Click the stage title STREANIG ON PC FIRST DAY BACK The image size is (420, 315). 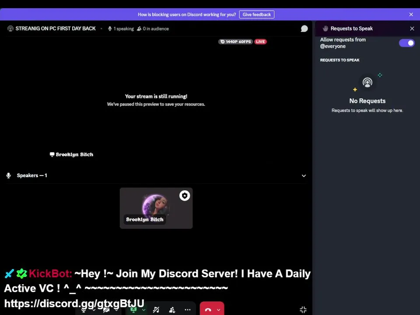point(56,29)
